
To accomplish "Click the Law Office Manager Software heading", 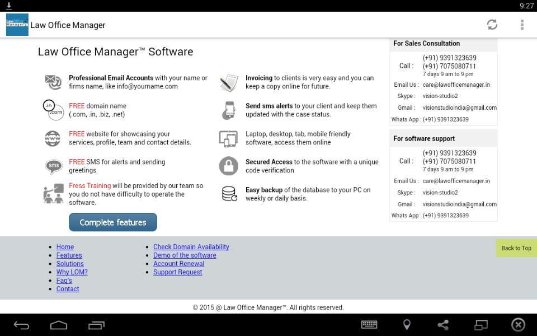I will tap(115, 52).
